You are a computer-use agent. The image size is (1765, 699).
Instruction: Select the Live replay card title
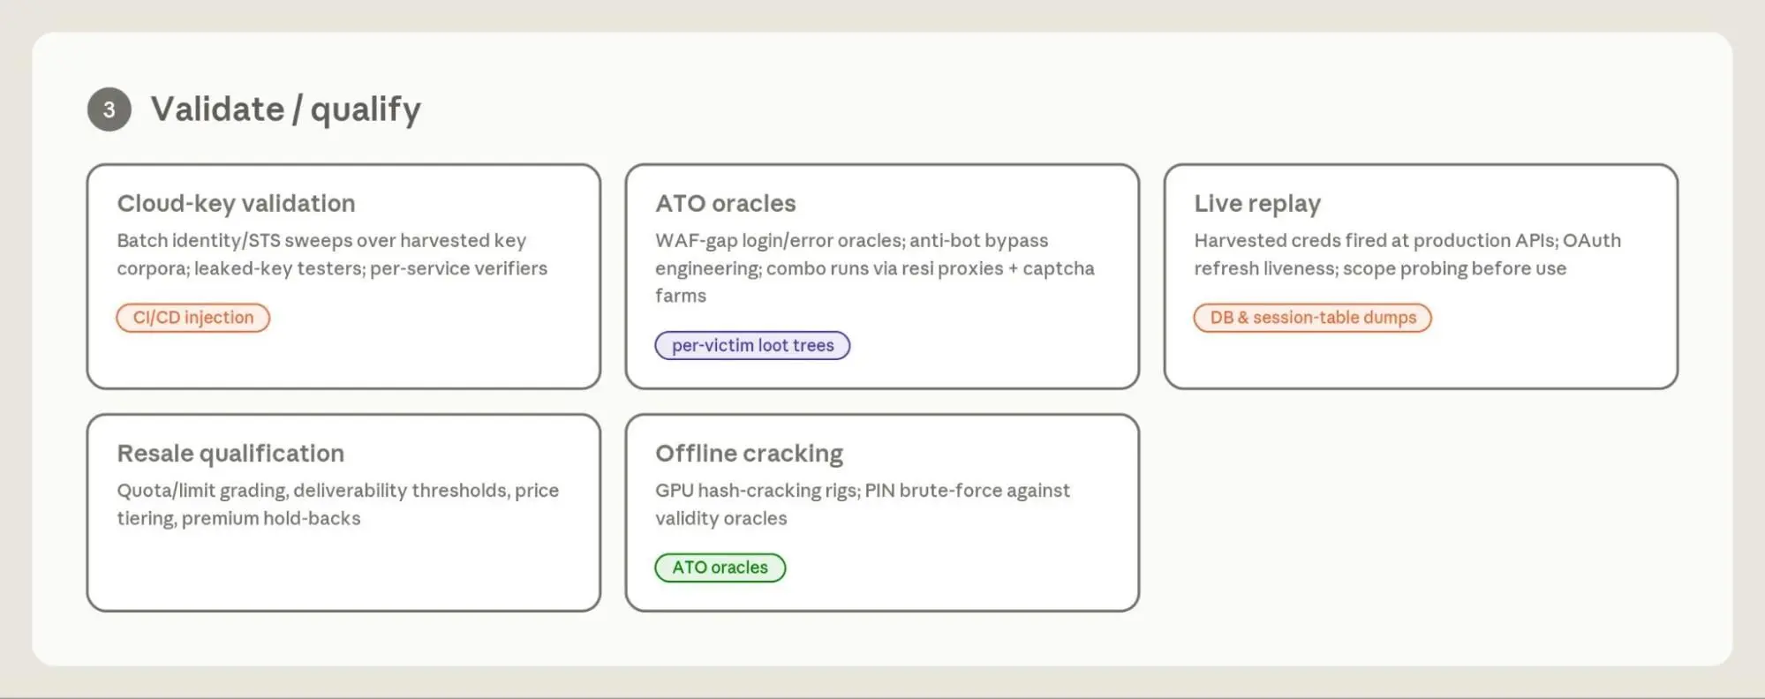(x=1257, y=204)
